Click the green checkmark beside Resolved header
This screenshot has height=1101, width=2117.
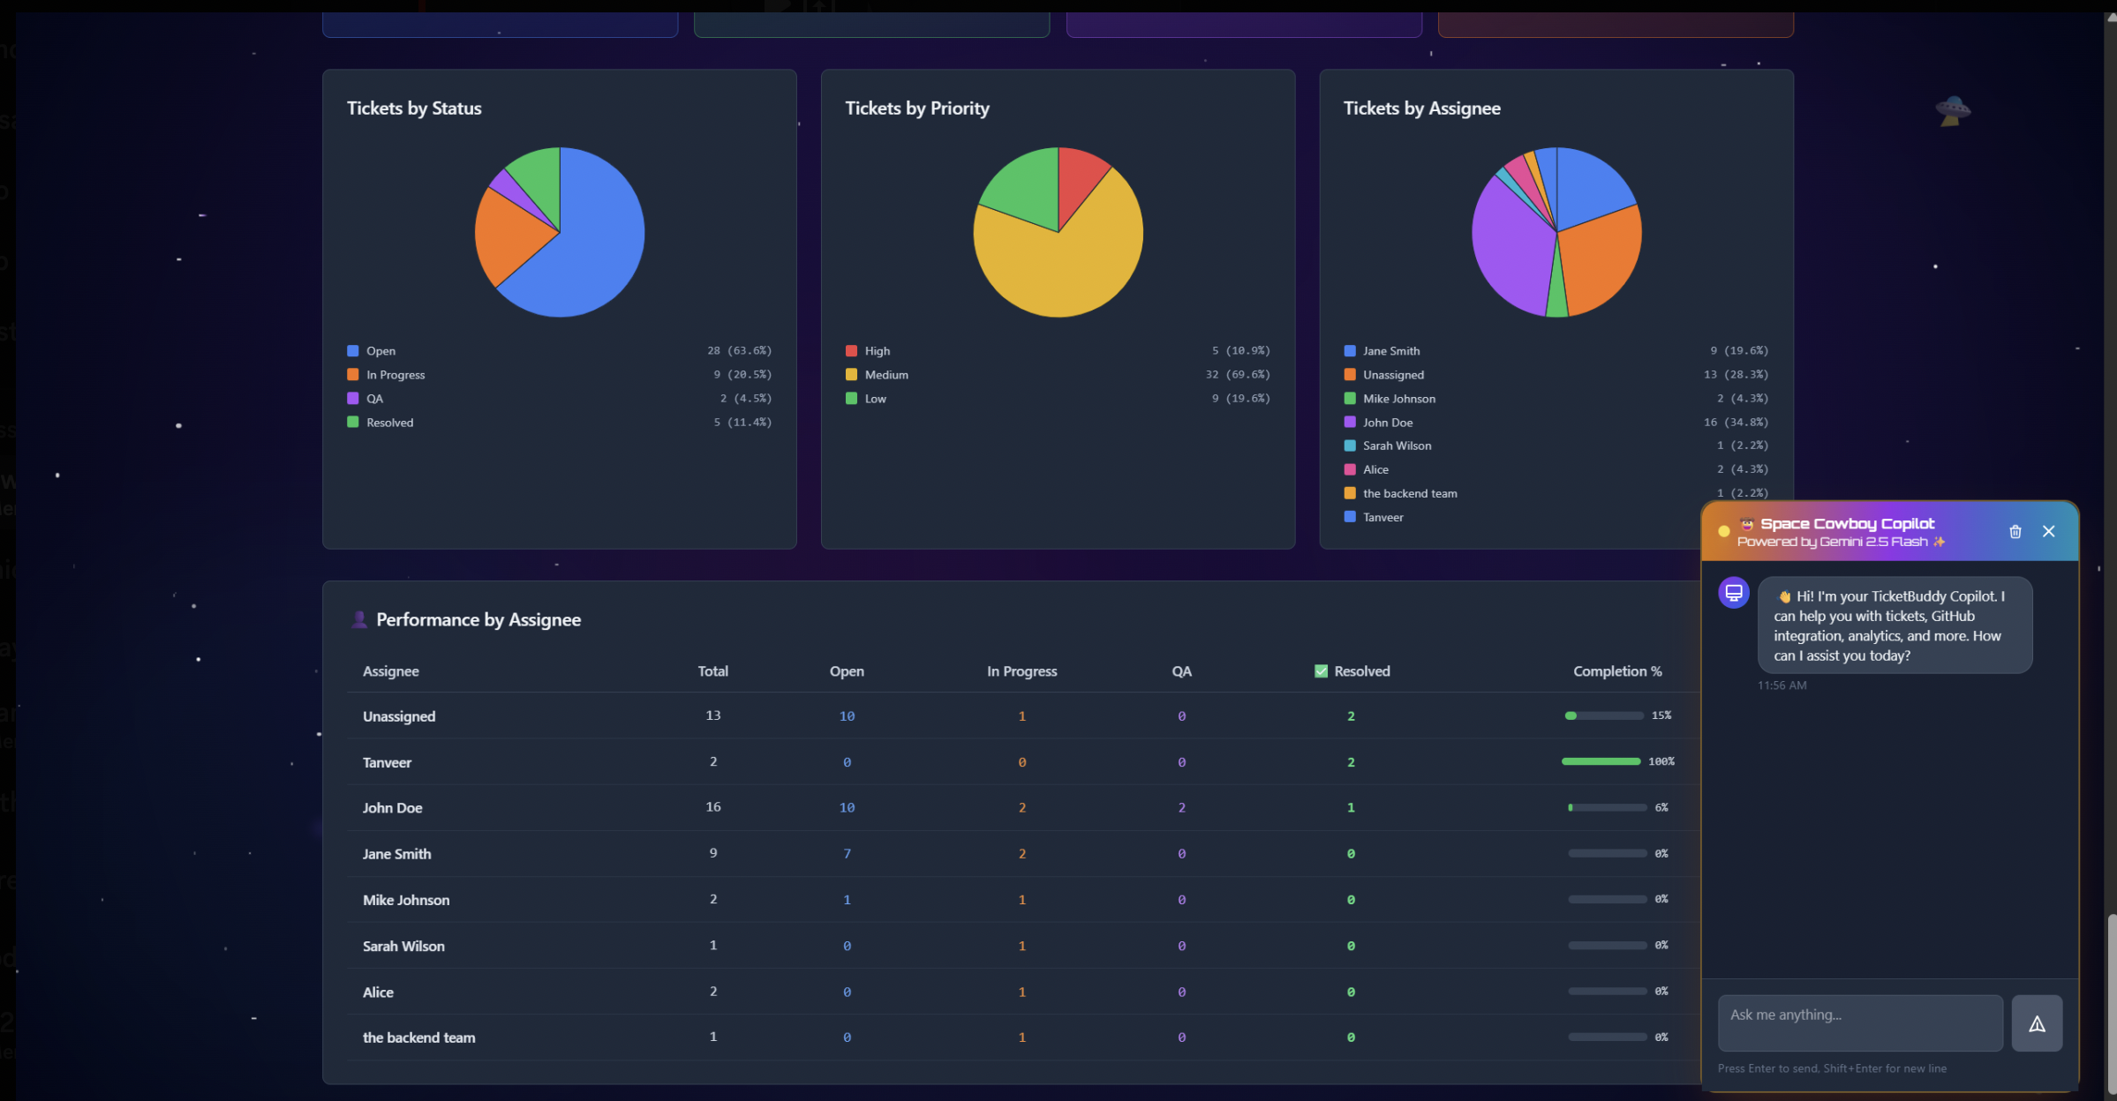pyautogui.click(x=1321, y=671)
